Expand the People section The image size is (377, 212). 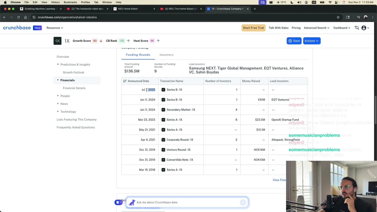coord(58,96)
